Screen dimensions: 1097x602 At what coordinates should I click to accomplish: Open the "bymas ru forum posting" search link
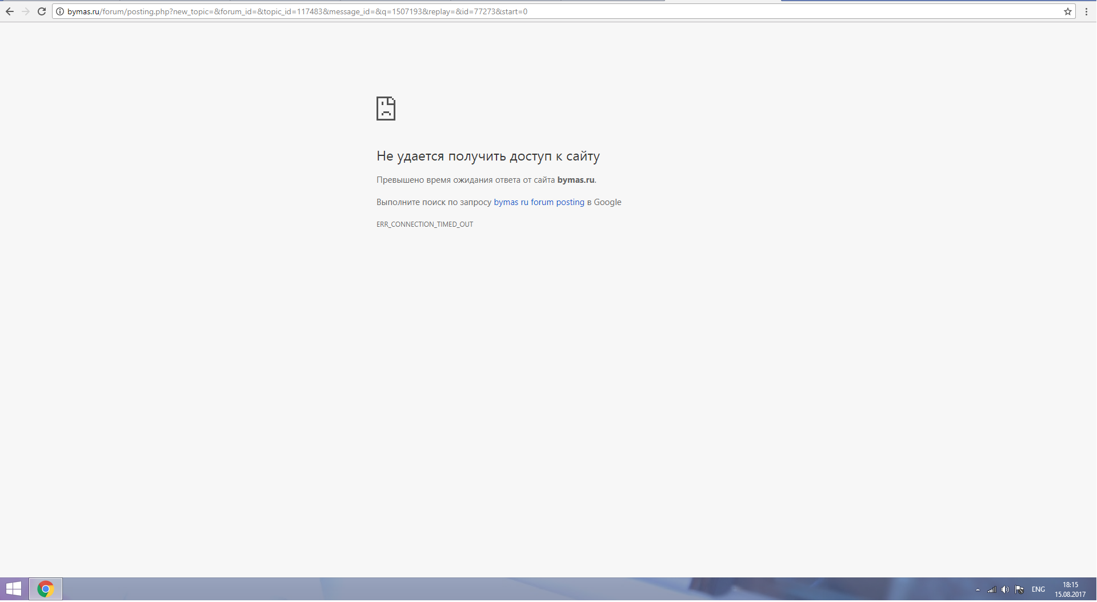pos(539,202)
